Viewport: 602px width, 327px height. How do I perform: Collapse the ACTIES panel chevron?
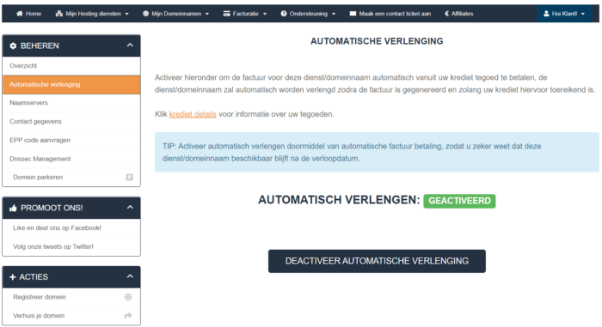[x=130, y=276]
